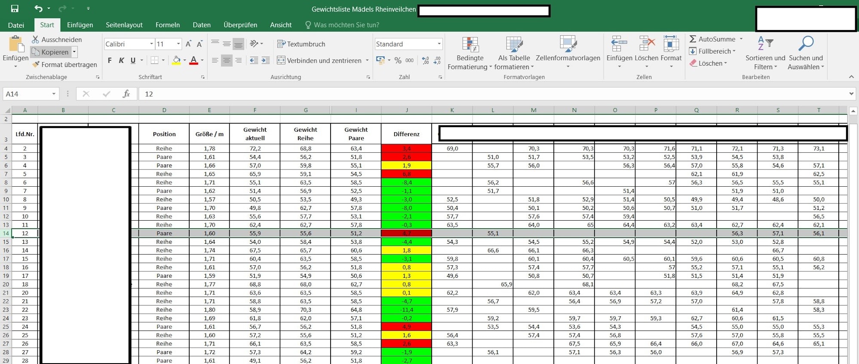Click the Undo arrow icon
The width and height of the screenshot is (859, 364).
38,9
